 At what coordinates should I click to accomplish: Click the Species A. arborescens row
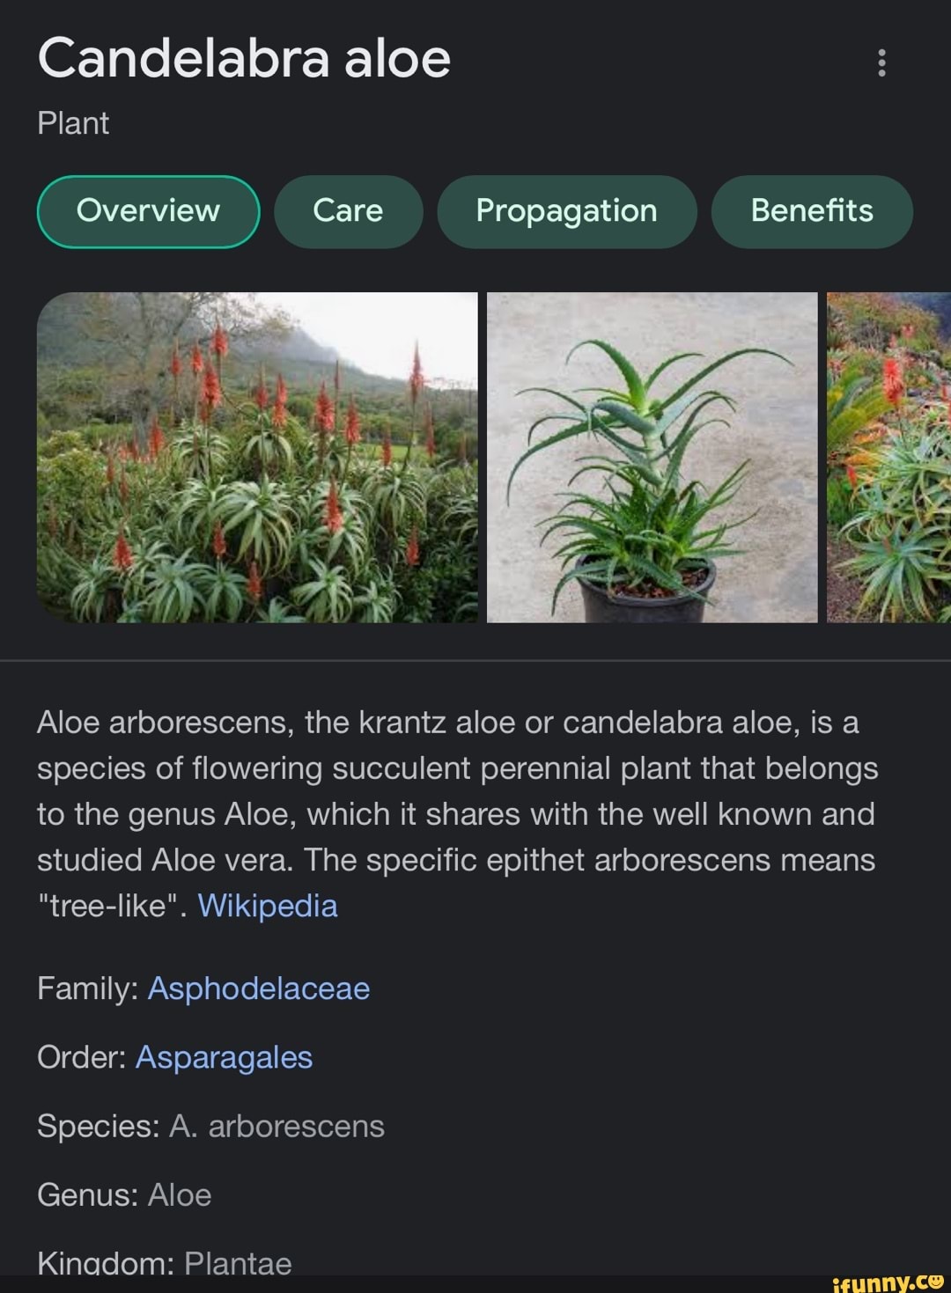[x=210, y=1126]
